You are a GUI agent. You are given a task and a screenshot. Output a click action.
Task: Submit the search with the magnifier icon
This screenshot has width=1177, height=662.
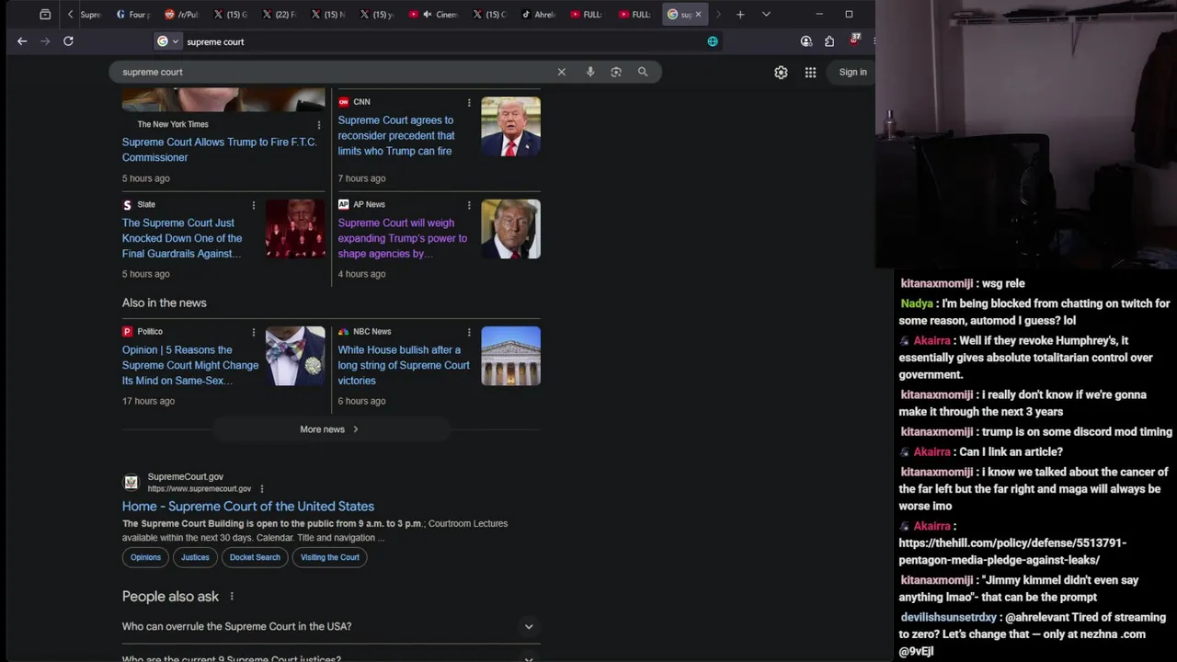pos(643,72)
